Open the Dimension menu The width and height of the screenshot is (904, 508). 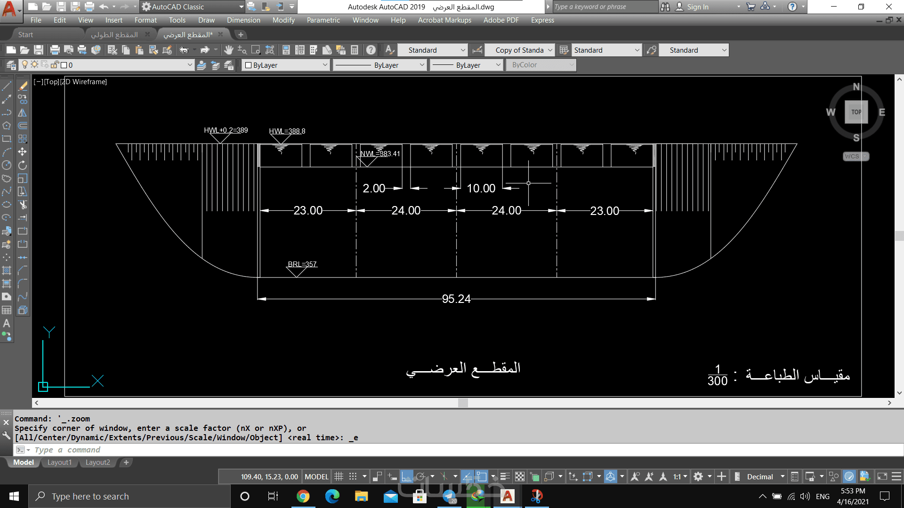(x=243, y=20)
